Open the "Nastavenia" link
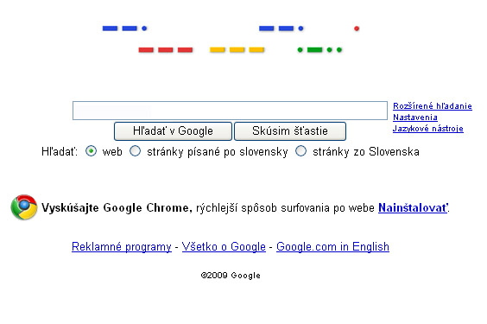 point(415,118)
